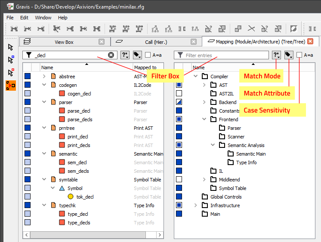Click the red square icon beside type_decls
The height and width of the screenshot is (242, 321).
[x=62, y=222]
